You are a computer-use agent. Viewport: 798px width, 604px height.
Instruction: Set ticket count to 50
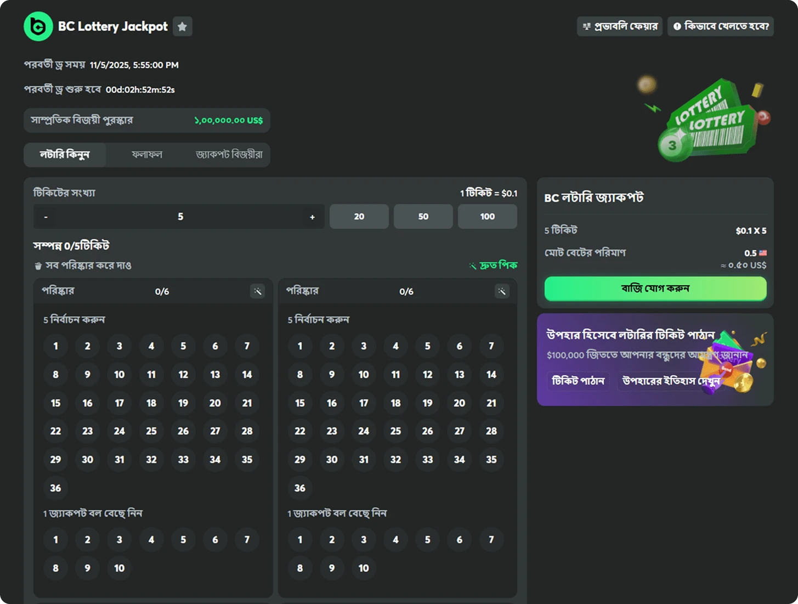[423, 217]
